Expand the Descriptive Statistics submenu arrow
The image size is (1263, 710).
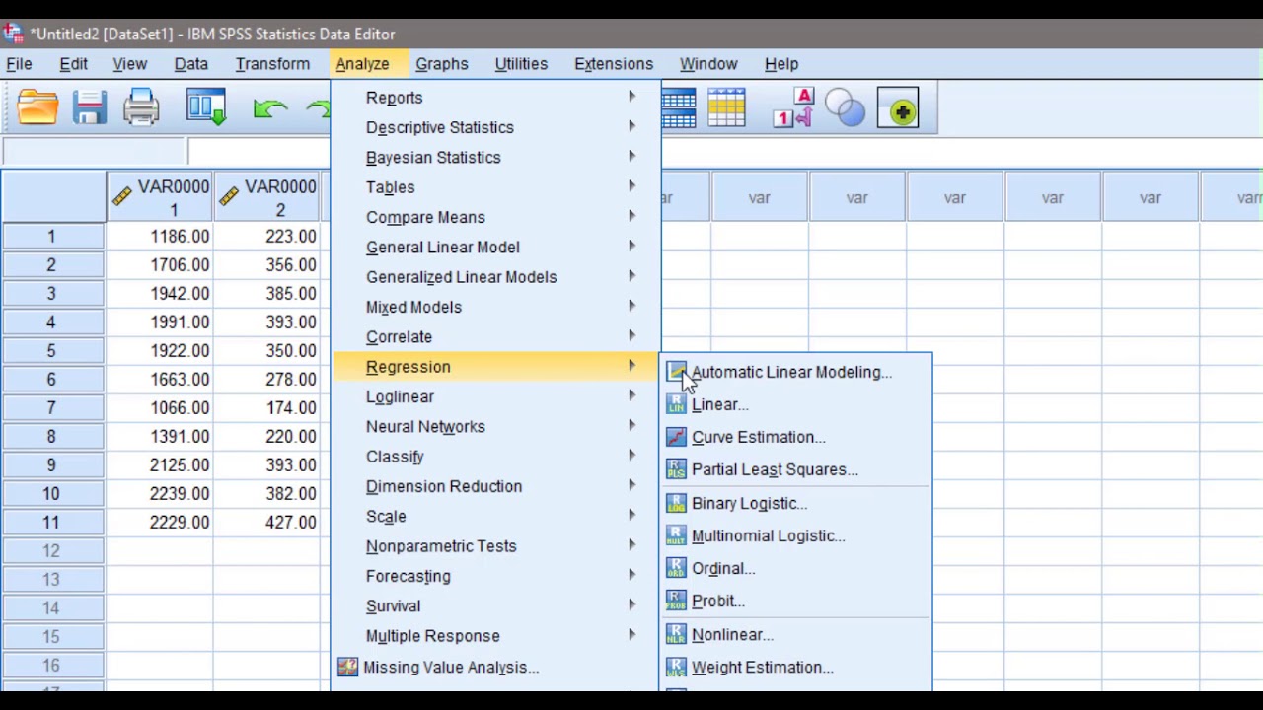[x=632, y=126]
